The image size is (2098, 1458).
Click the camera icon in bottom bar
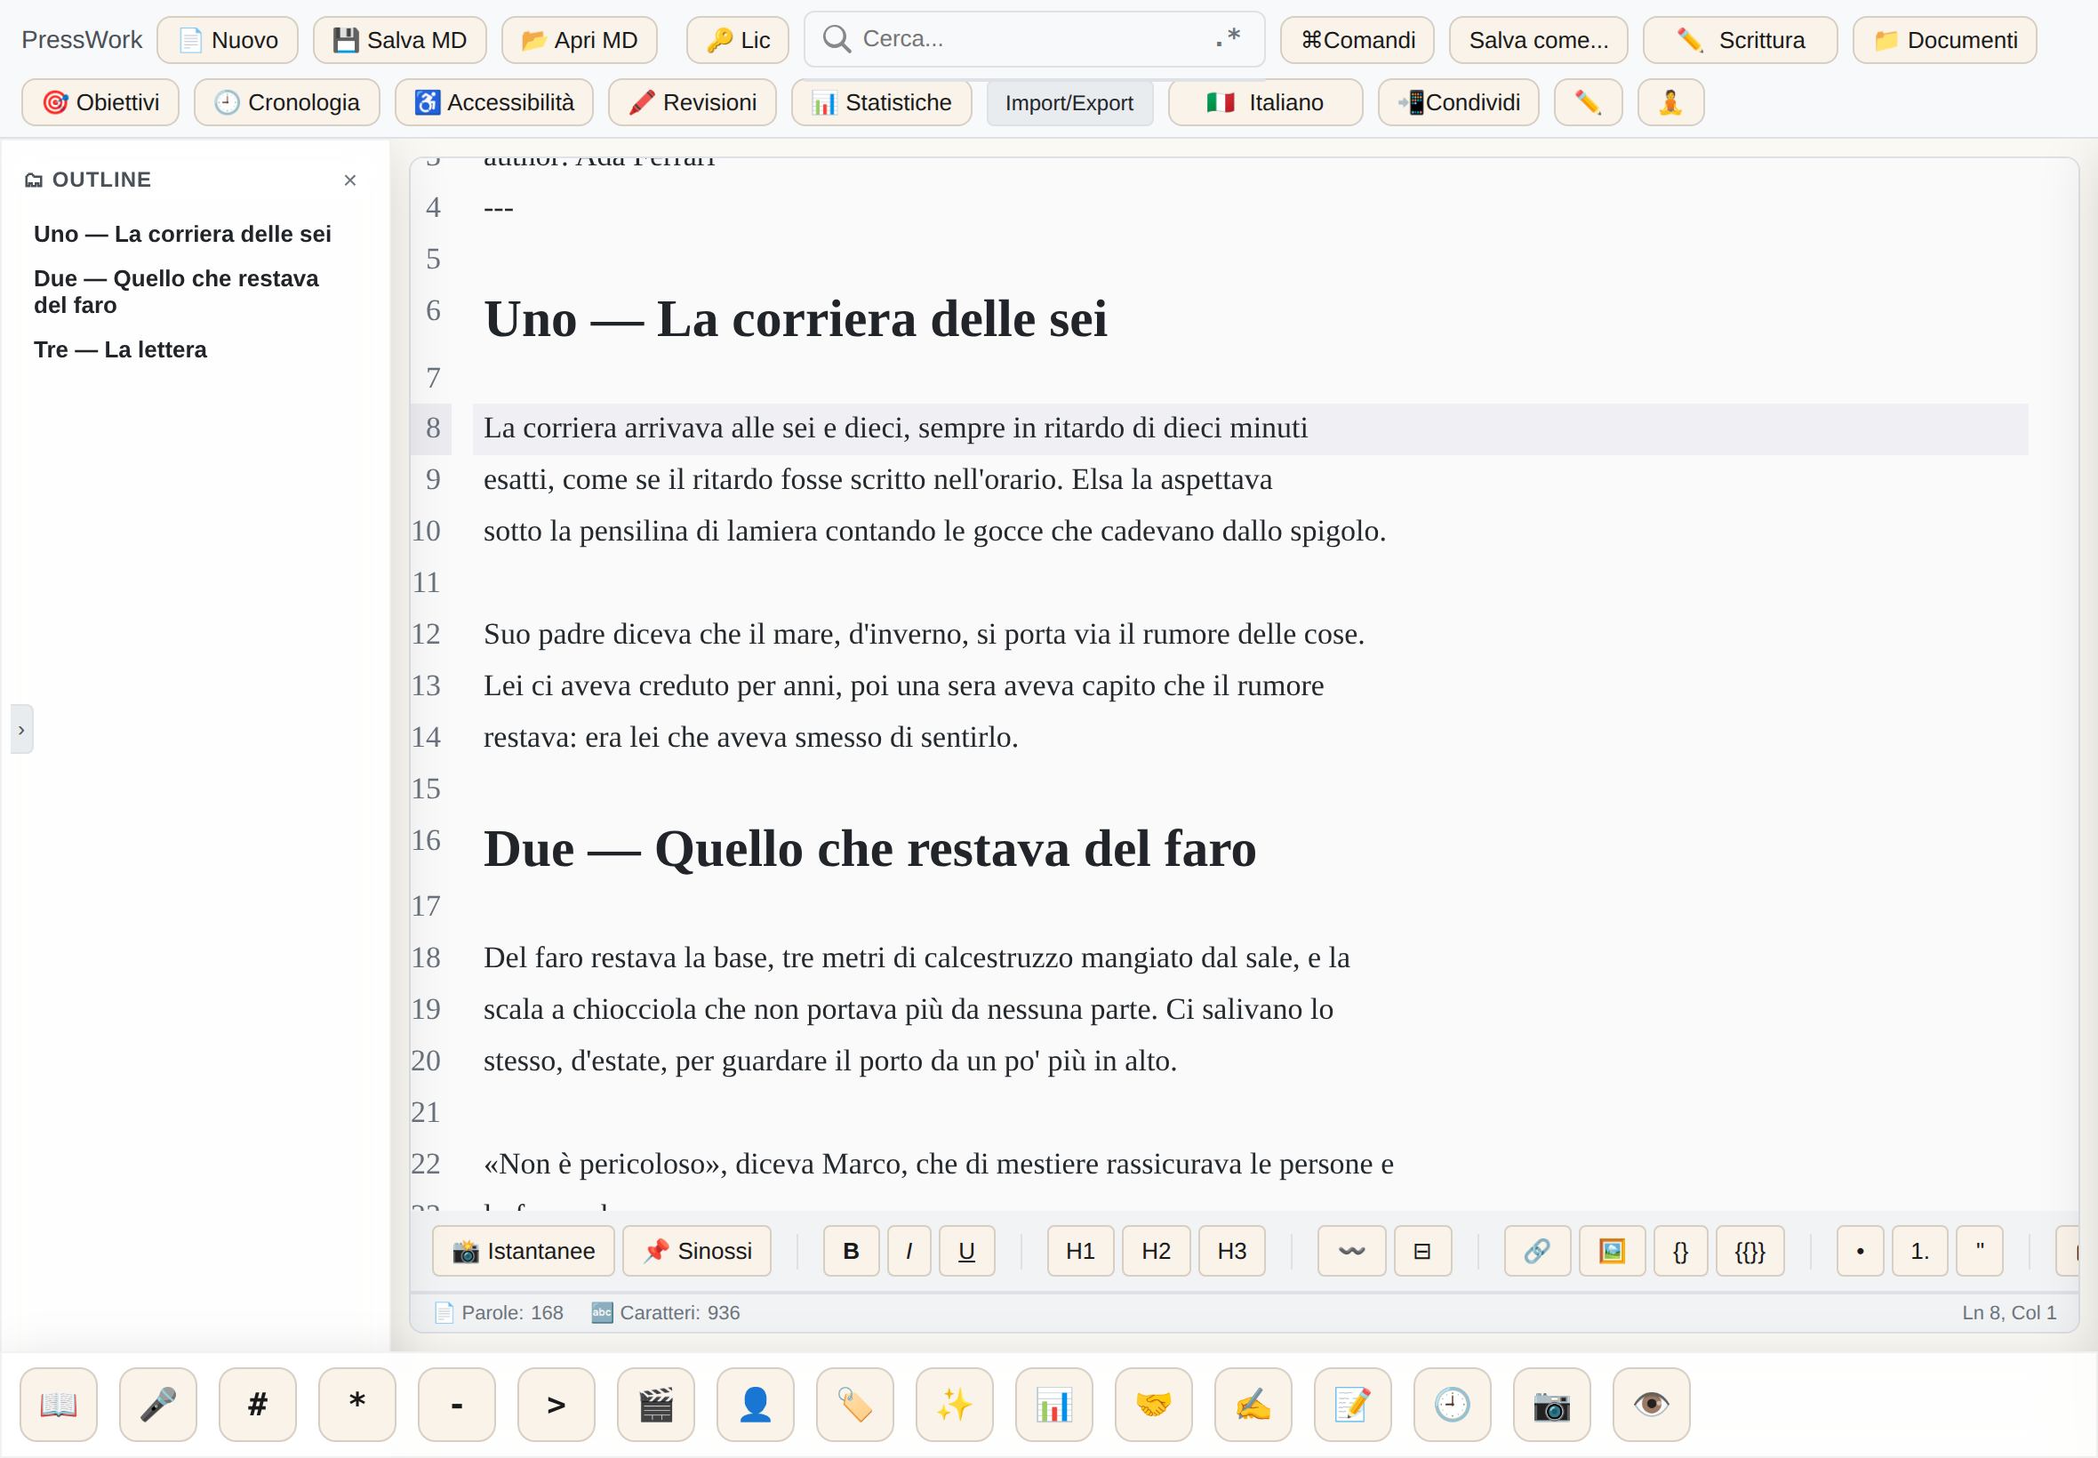coord(1552,1404)
